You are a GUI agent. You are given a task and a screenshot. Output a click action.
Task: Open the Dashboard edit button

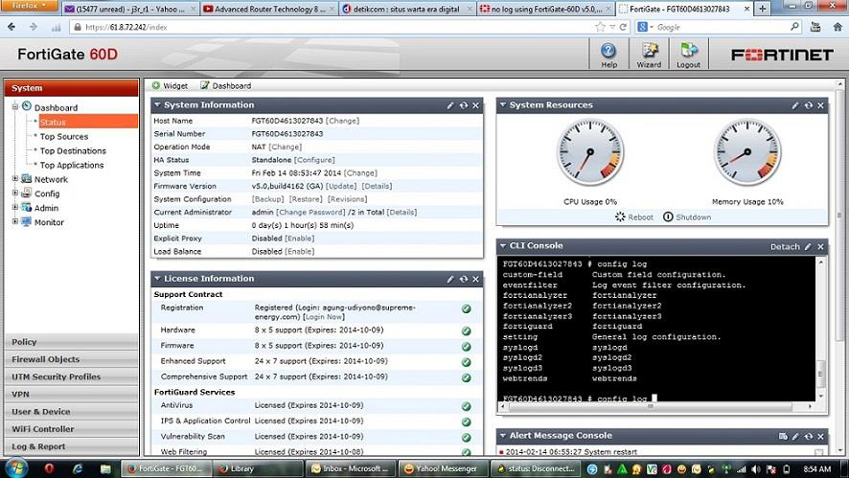tap(226, 85)
